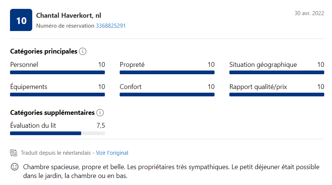Click the Catégories supplémentaires heading
332x185 pixels.
click(x=52, y=113)
